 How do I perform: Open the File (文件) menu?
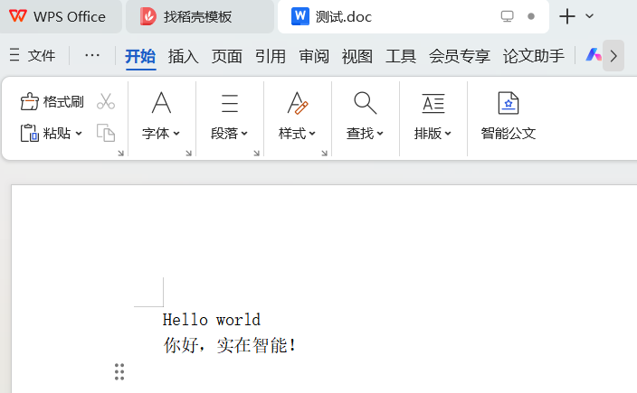(x=33, y=55)
